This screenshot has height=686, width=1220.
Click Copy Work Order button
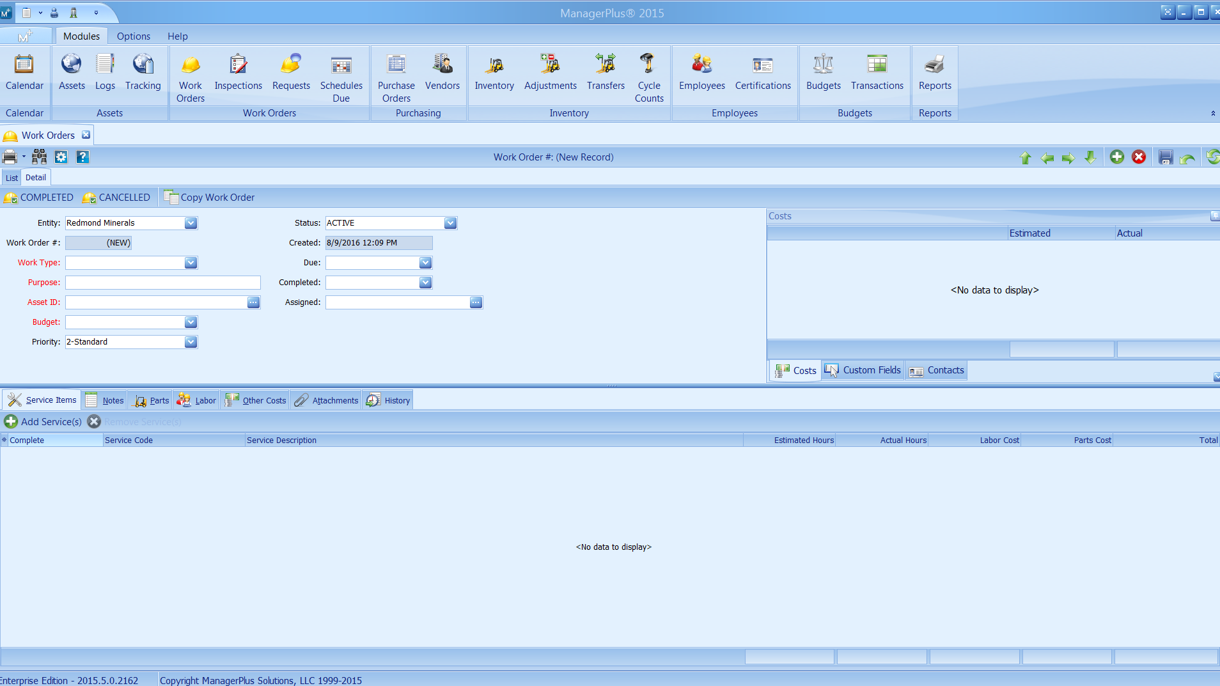(209, 197)
